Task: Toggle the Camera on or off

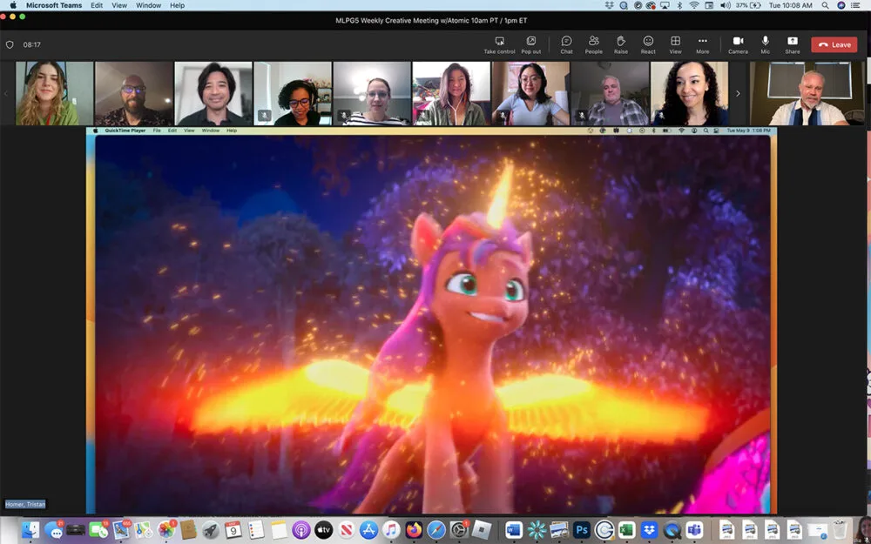Action: (739, 45)
